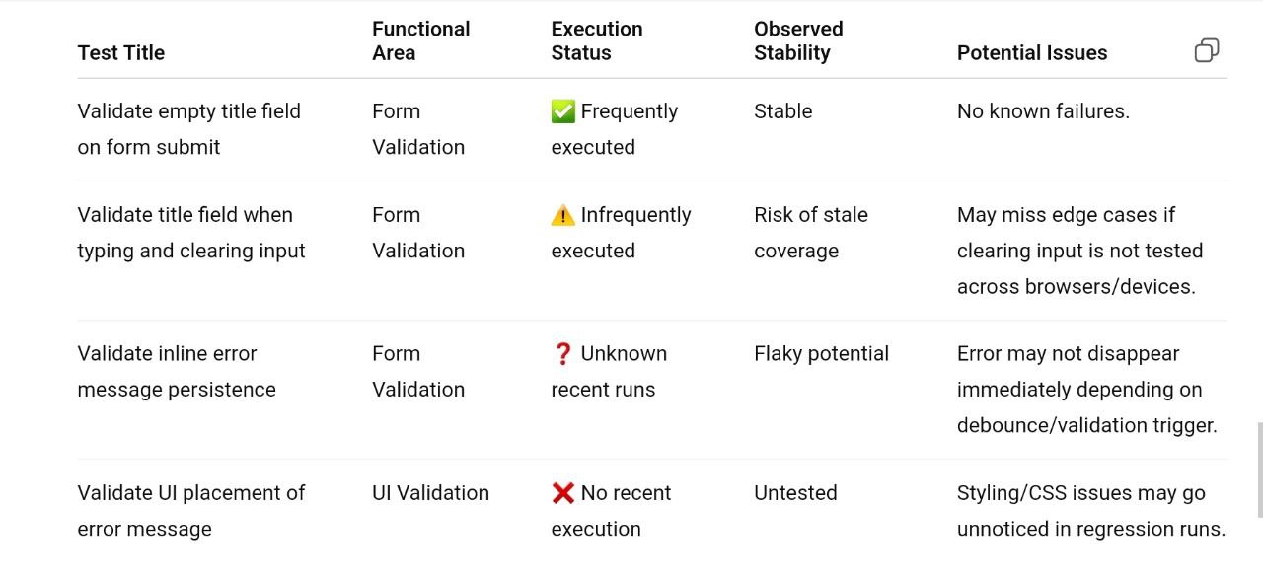Click the 'UI Validation' functional area cell
Screen dimensions: 1263x580
pos(430,493)
